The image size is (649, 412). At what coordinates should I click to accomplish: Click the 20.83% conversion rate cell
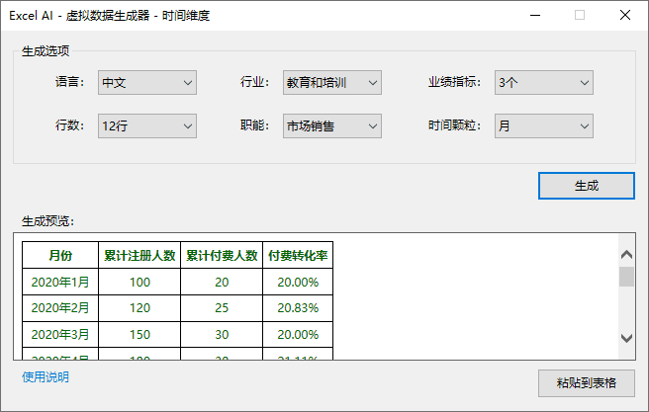[x=298, y=308]
